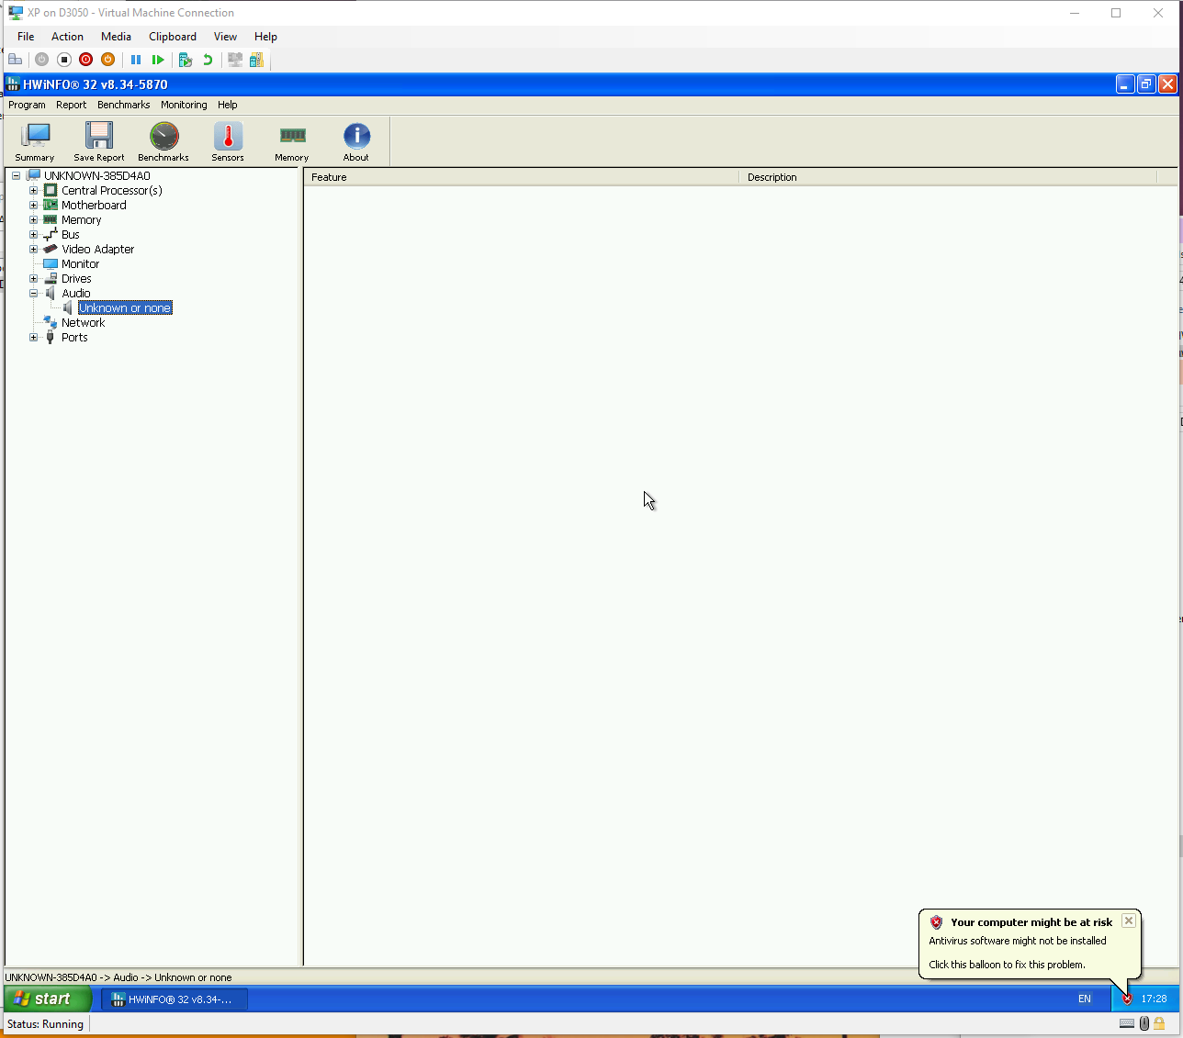This screenshot has height=1038, width=1183.
Task: Open the HWiNFO Summary tool
Action: pyautogui.click(x=35, y=142)
